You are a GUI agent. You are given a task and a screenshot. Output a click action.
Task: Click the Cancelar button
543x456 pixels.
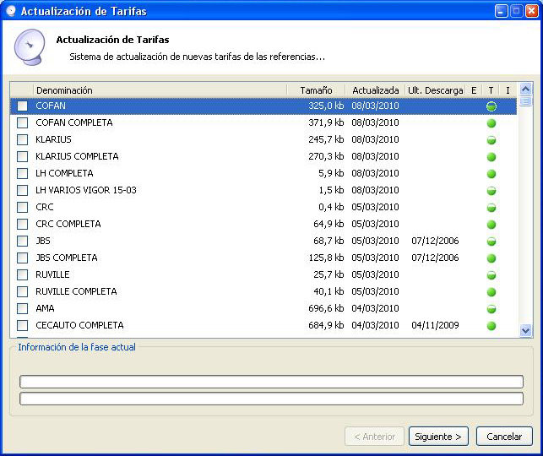pyautogui.click(x=504, y=437)
